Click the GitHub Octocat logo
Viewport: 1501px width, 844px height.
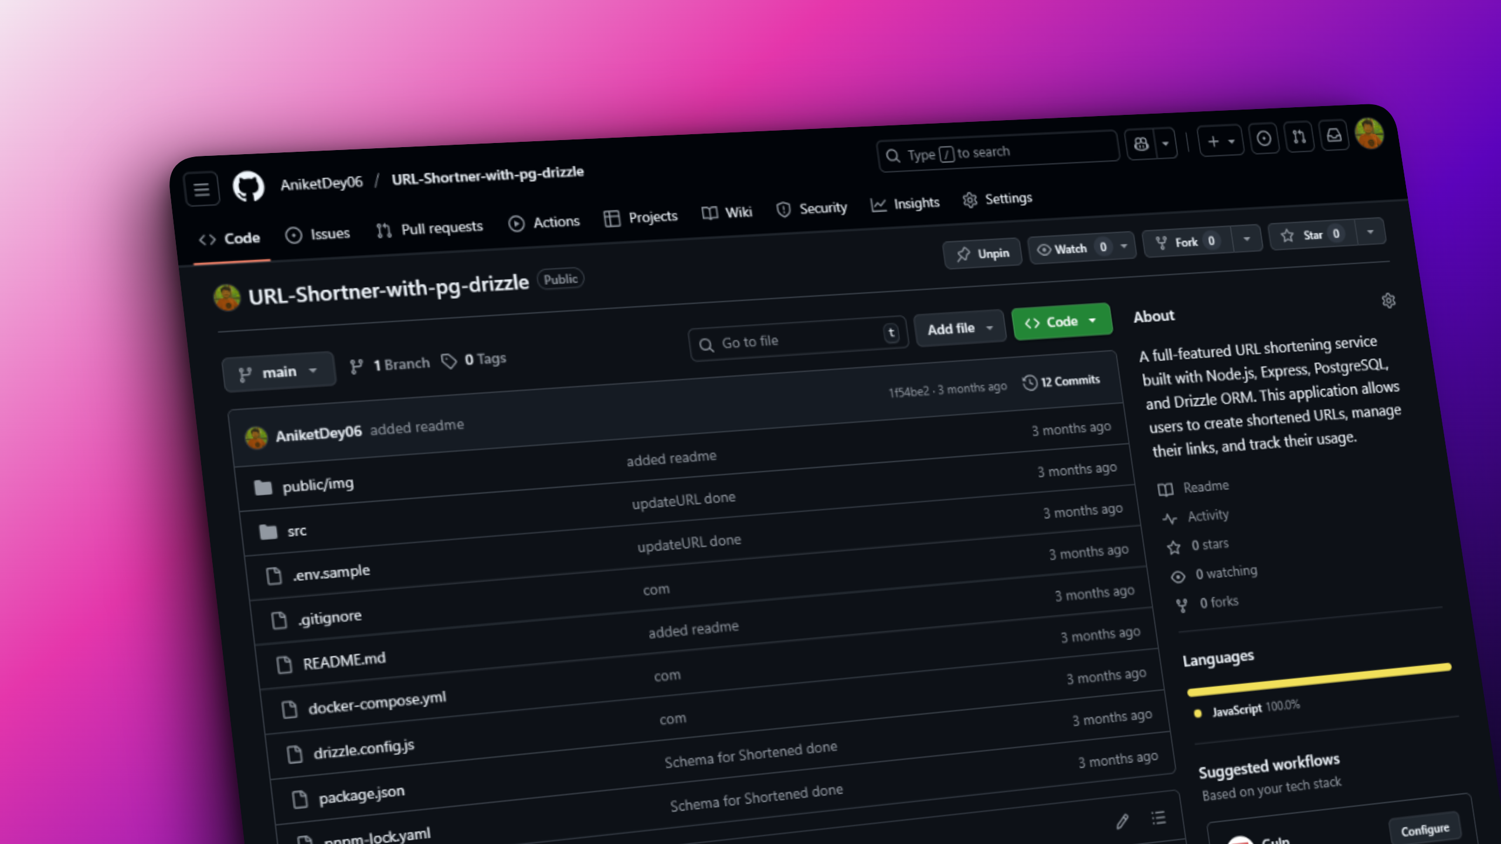click(x=249, y=187)
